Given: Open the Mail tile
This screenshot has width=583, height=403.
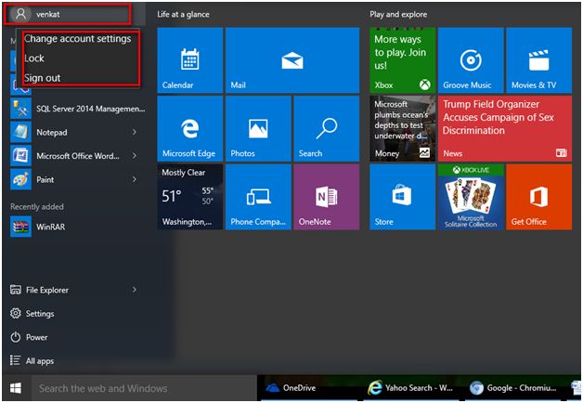Looking at the screenshot, I should 292,60.
